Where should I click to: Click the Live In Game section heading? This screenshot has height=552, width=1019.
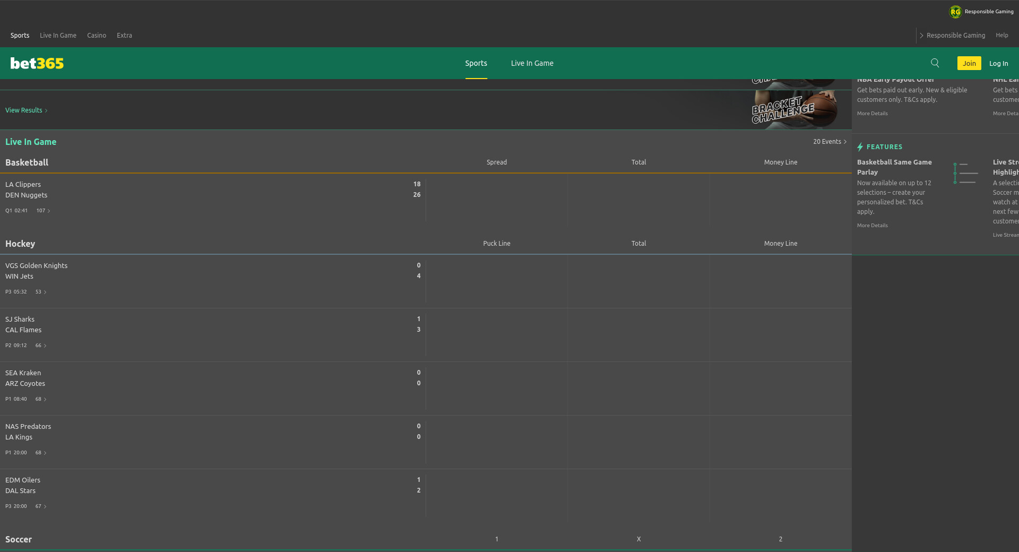tap(31, 142)
